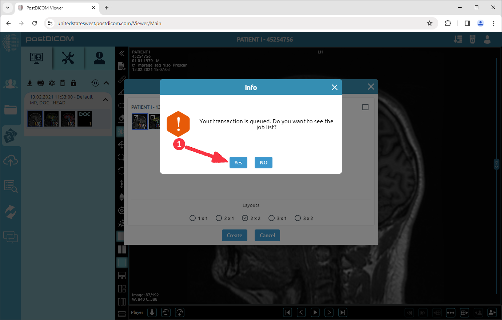Open the folders section in the left sidebar

(11, 110)
